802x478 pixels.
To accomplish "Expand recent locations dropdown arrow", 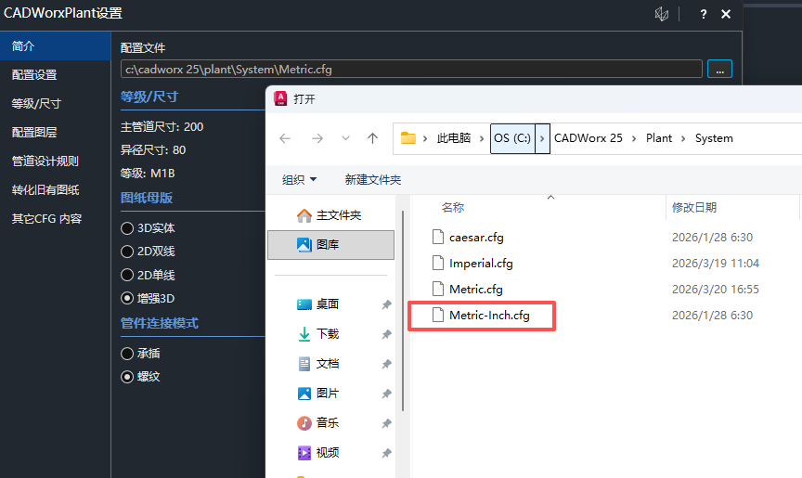I will (345, 138).
